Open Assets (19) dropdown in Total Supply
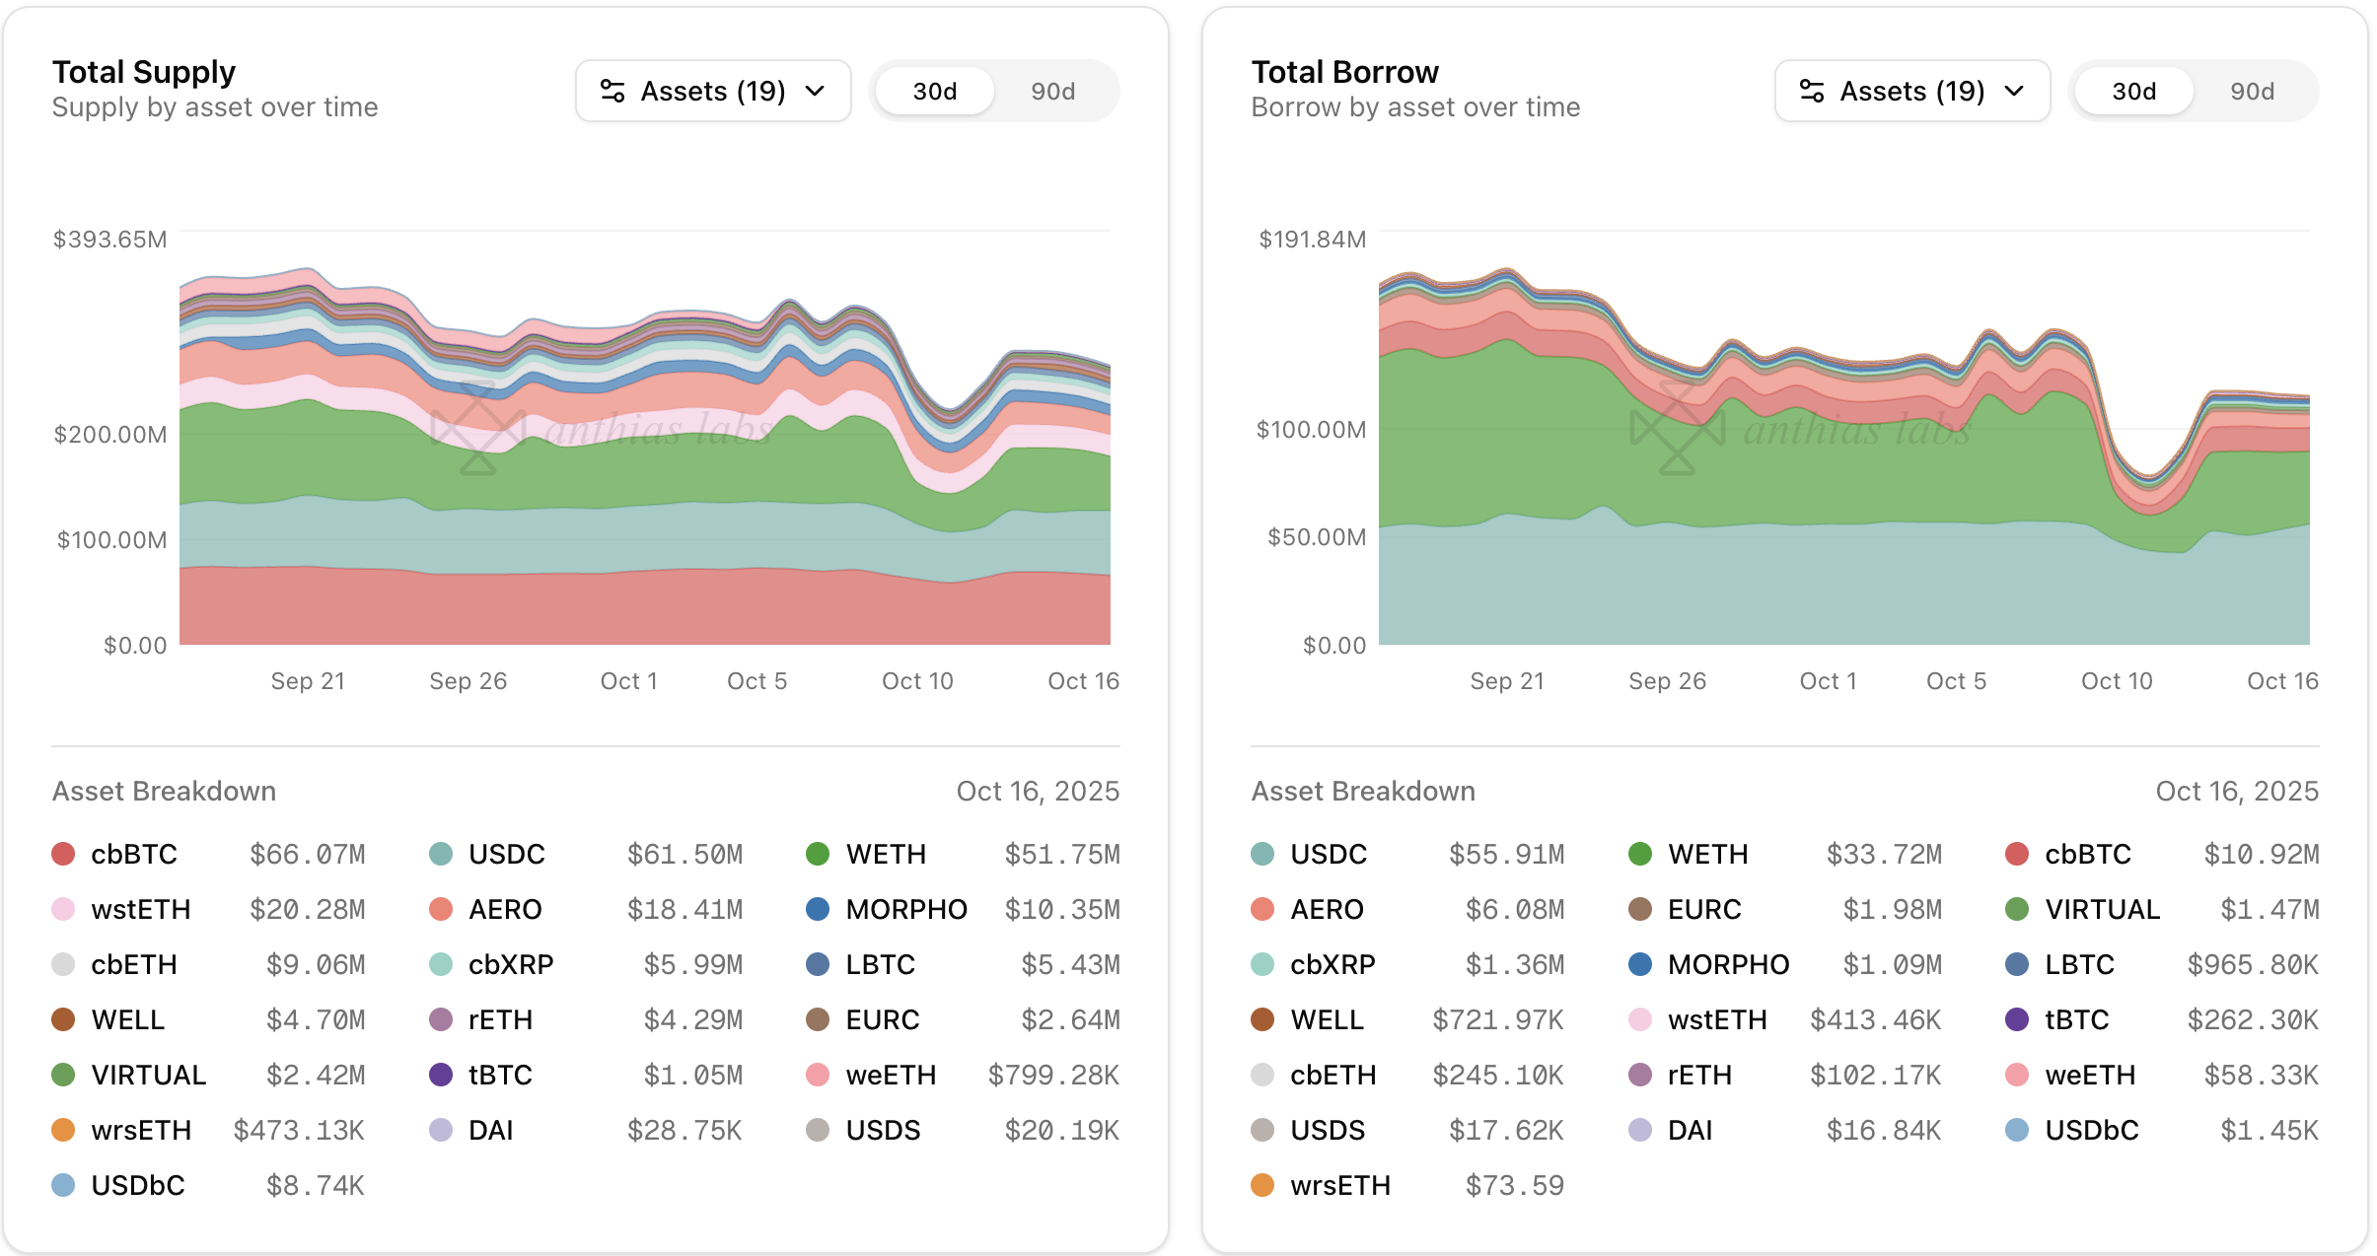This screenshot has width=2377, height=1256. coord(713,92)
